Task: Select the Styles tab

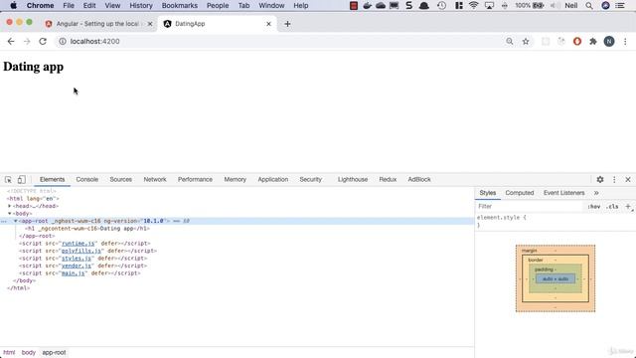Action: pos(488,193)
